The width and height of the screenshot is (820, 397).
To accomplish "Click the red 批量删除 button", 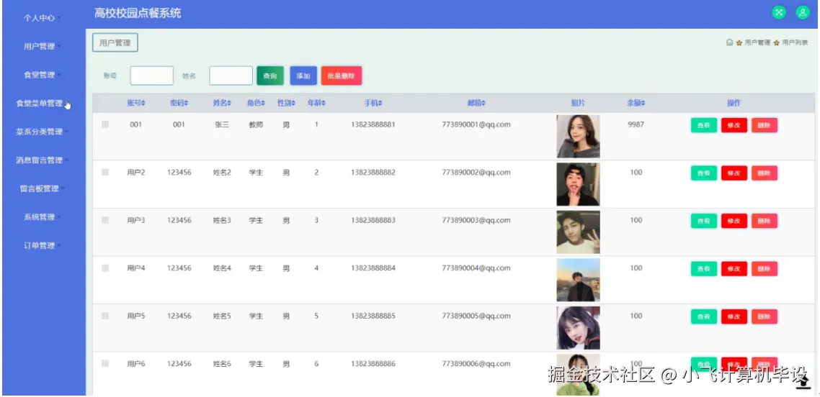I will (x=342, y=76).
